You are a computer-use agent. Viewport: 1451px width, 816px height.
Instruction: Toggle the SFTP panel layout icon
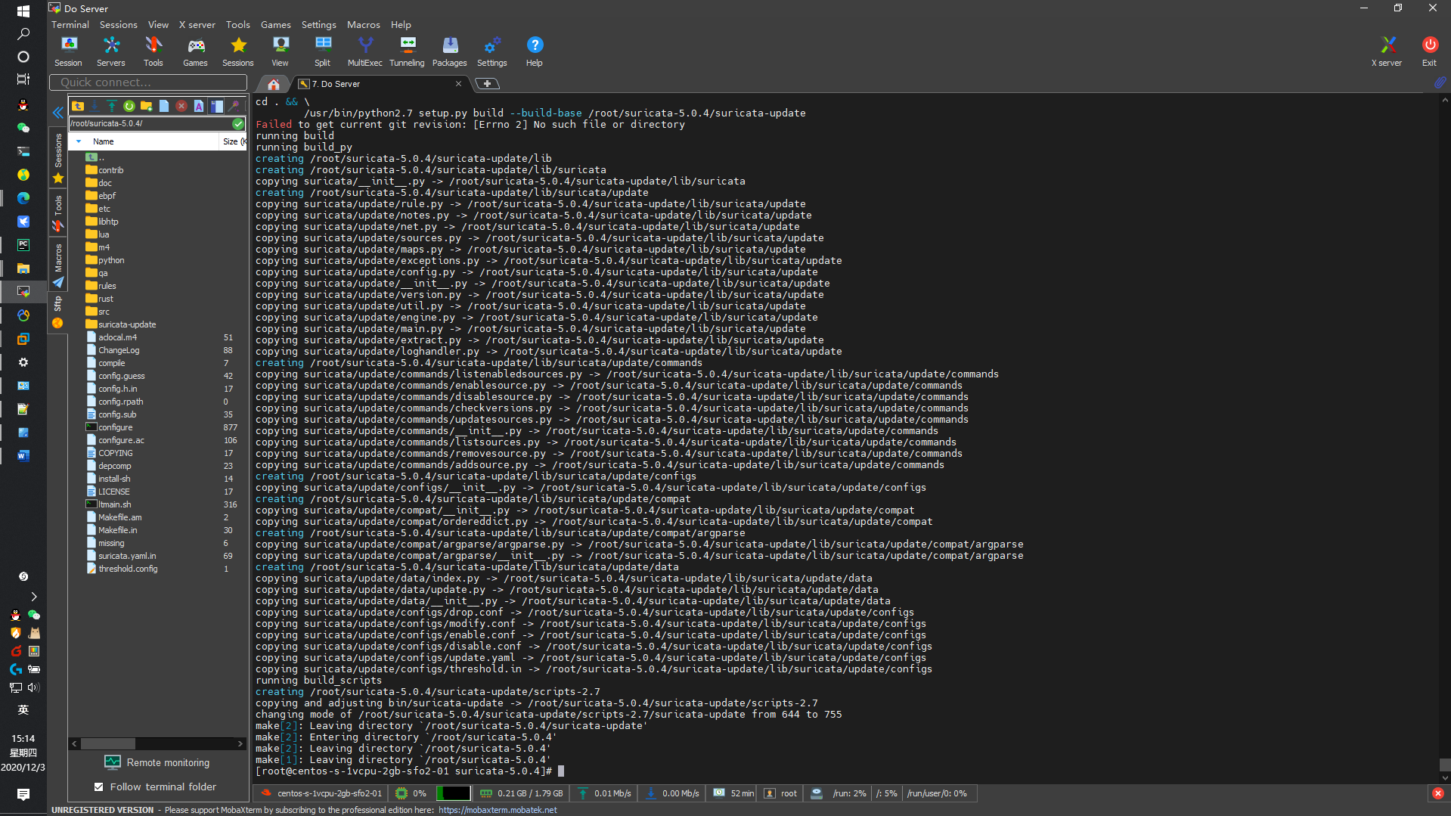pos(217,106)
